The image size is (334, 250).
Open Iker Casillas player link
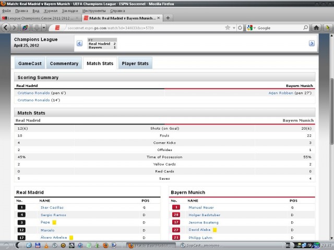click(x=52, y=207)
